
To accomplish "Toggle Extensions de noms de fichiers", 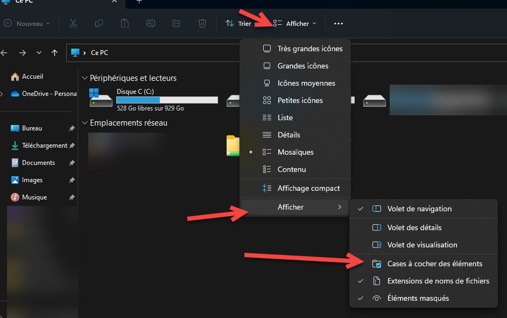I will point(438,281).
